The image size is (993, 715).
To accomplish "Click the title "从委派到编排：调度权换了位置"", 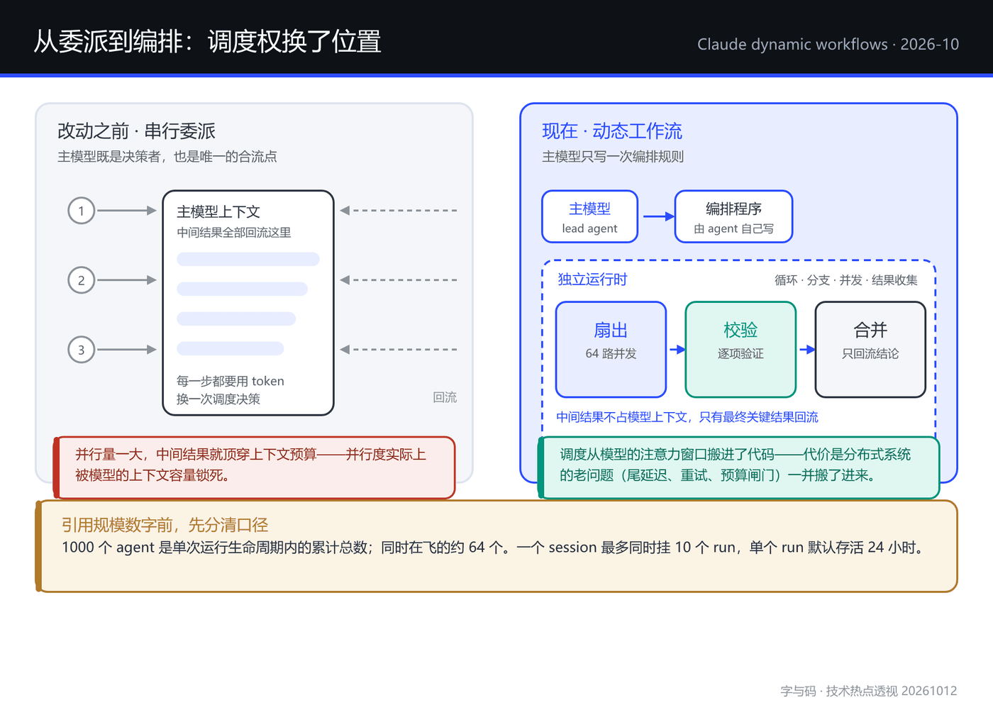I will pos(207,42).
